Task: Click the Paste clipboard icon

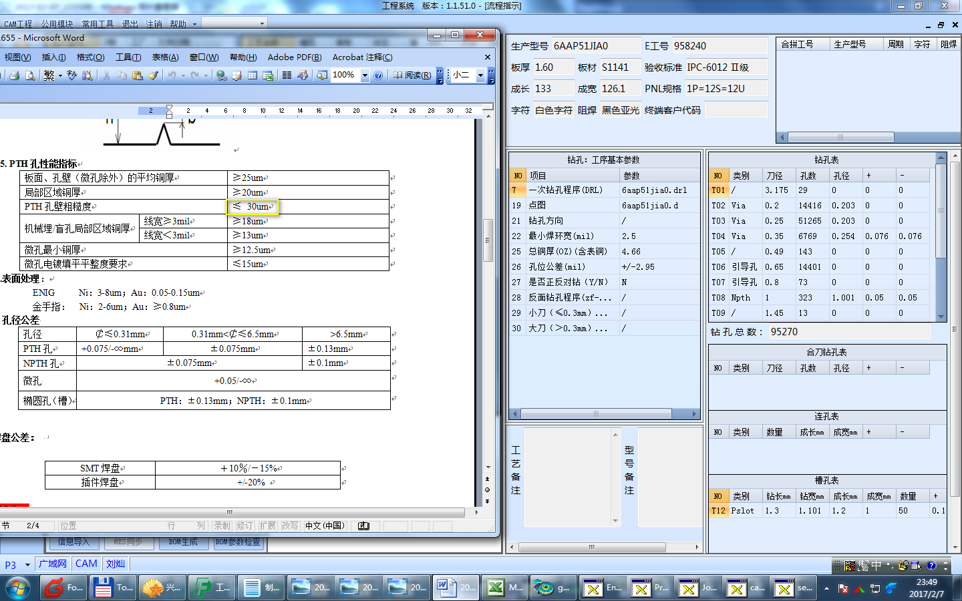Action: pyautogui.click(x=138, y=75)
